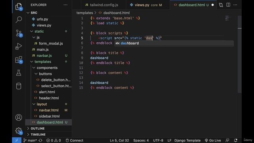Open editor more actions ellipsis
Image resolution: width=254 pixels, height=143 pixels.
coord(235,5)
